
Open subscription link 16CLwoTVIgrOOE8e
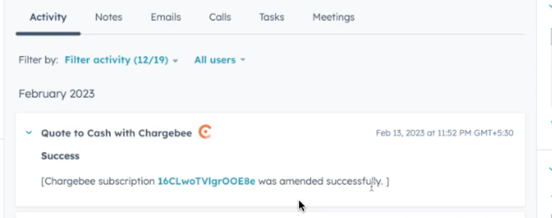206,182
